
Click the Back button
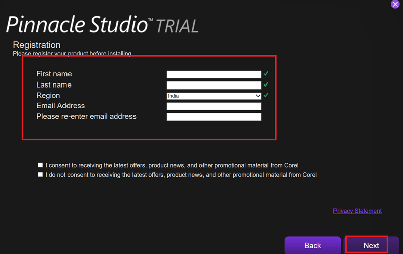[x=312, y=245]
